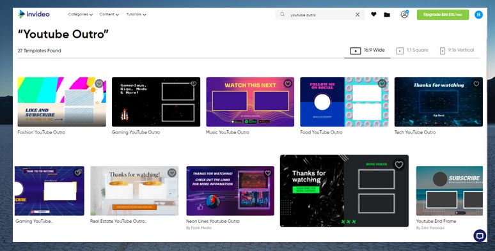
Task: Favorite the blue grid Gaming YouTube template
Action: 77,172
